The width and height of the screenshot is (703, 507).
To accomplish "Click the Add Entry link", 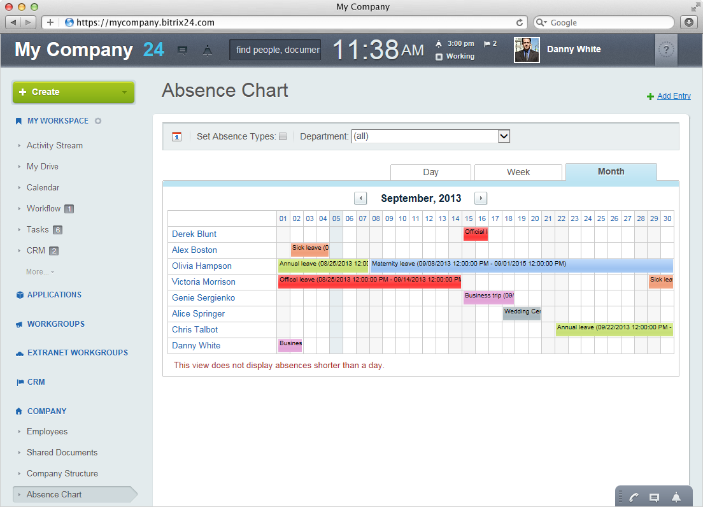I will click(674, 96).
